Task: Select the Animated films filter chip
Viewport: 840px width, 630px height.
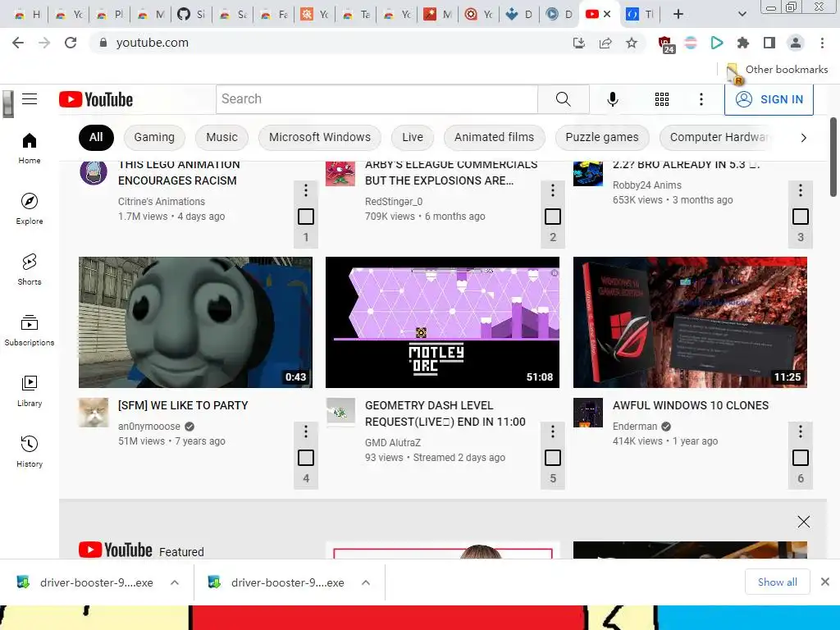Action: coord(495,137)
